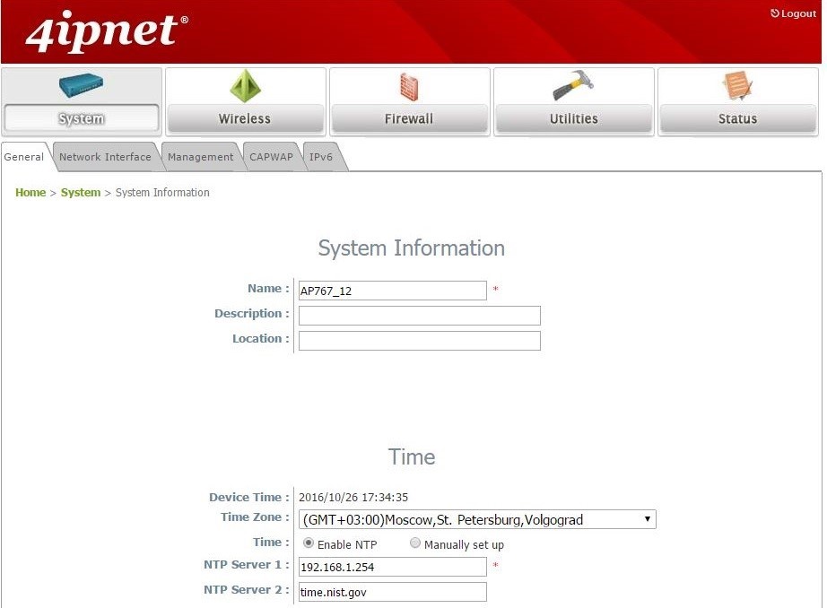Open the Status module
Screen dimensions: 827x608
tap(737, 99)
